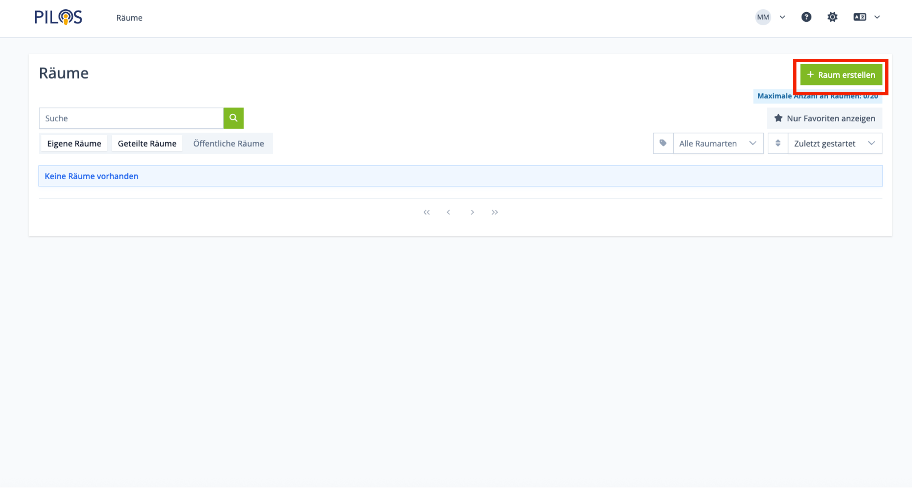Screen dimensions: 912x488
Task: Go to the first page of results
Action: click(427, 212)
